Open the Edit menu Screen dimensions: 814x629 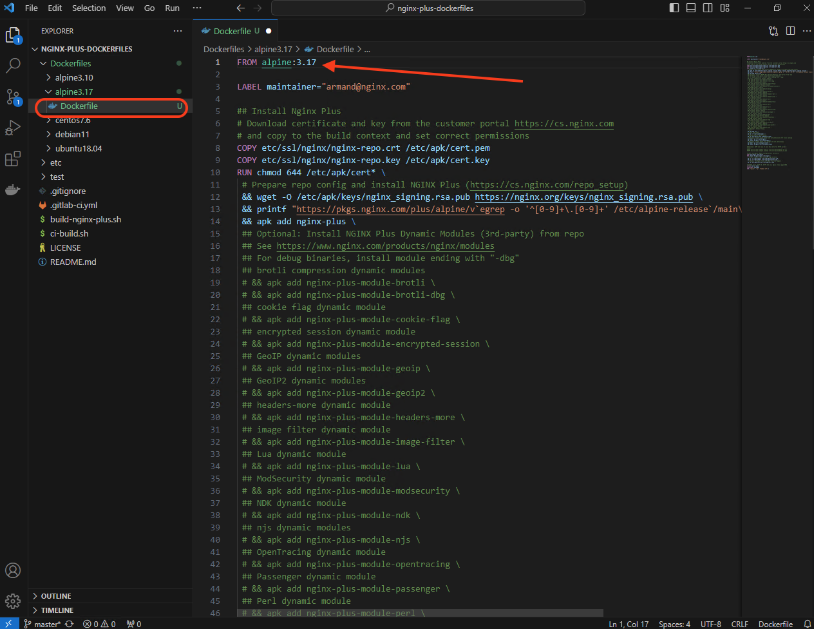click(x=55, y=8)
